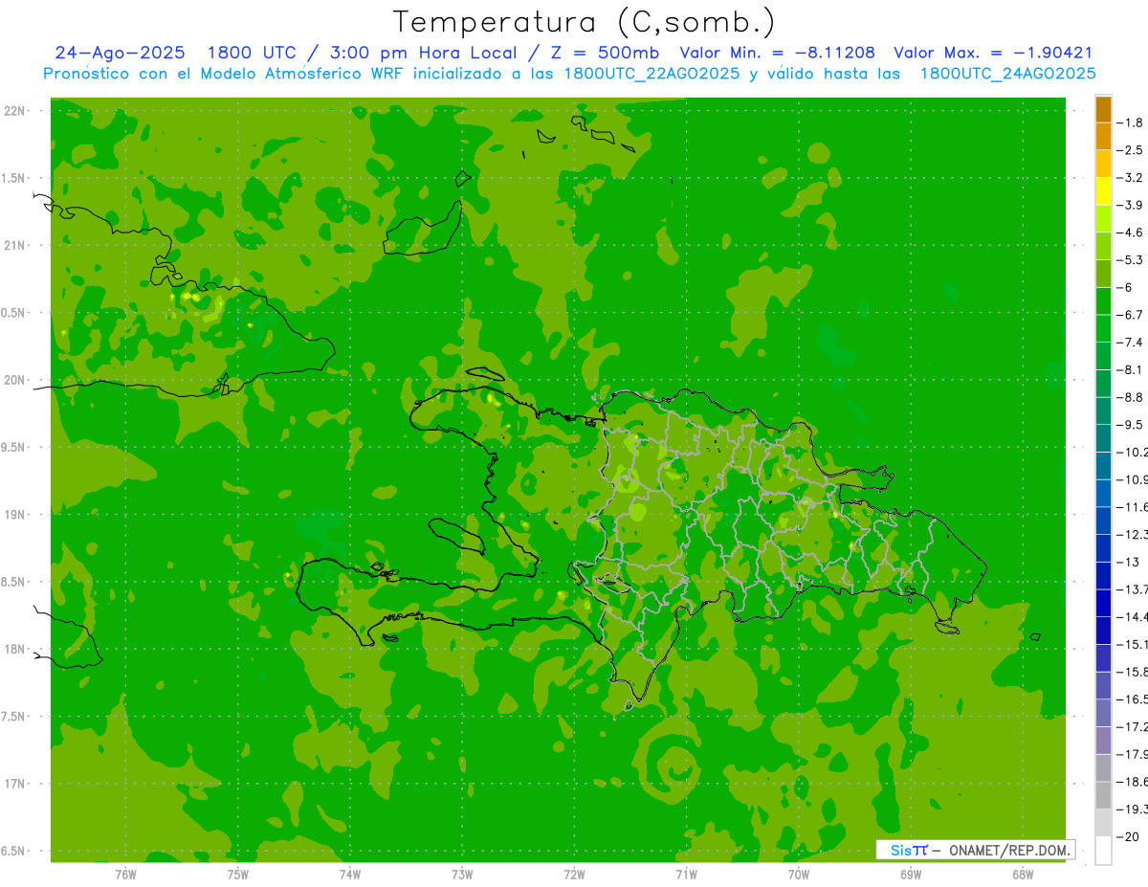Pick the green swatch between -6 and -6.7
The width and height of the screenshot is (1148, 887).
click(x=1103, y=300)
